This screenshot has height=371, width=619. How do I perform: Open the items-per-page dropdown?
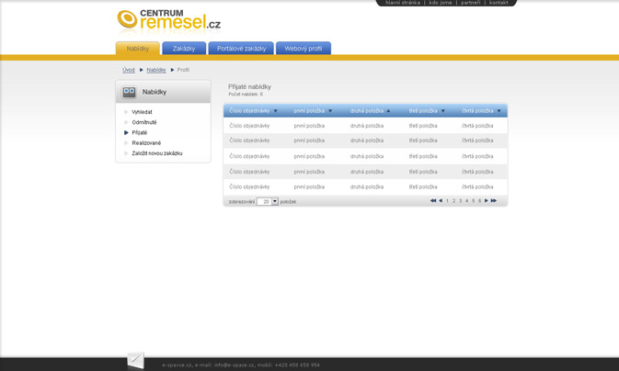click(274, 201)
